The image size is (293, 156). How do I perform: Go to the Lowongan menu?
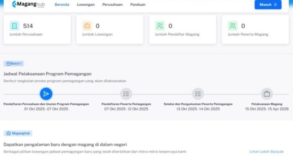pyautogui.click(x=86, y=5)
